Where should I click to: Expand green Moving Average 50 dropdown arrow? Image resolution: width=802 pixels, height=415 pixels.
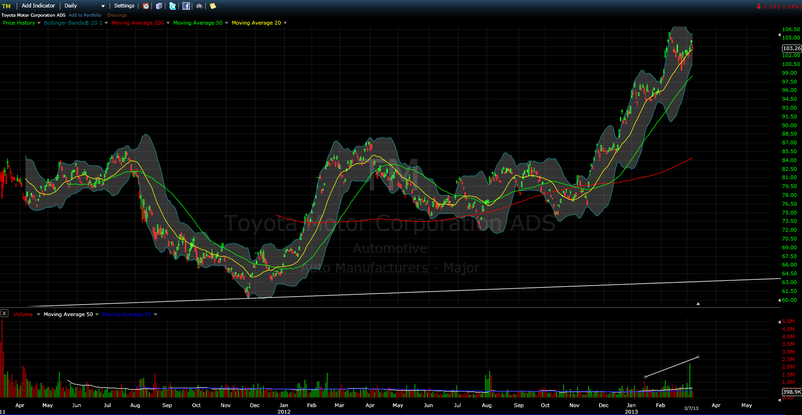(x=227, y=23)
